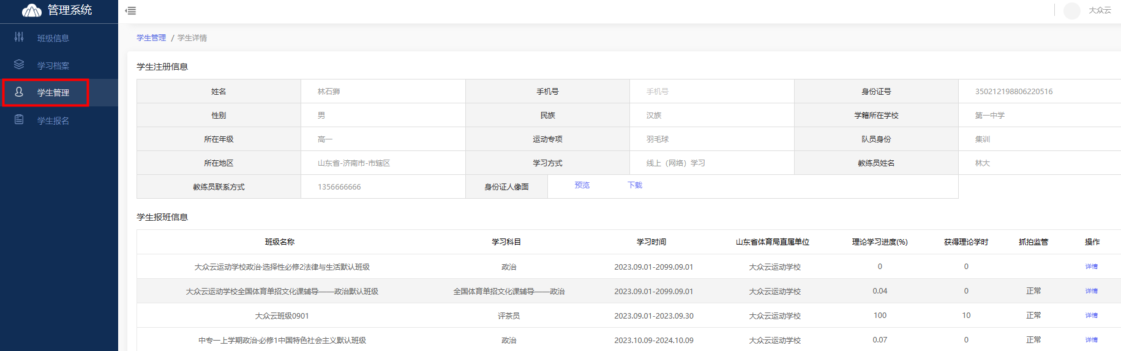
Task: Click the 操作 column header
Action: pos(1092,242)
